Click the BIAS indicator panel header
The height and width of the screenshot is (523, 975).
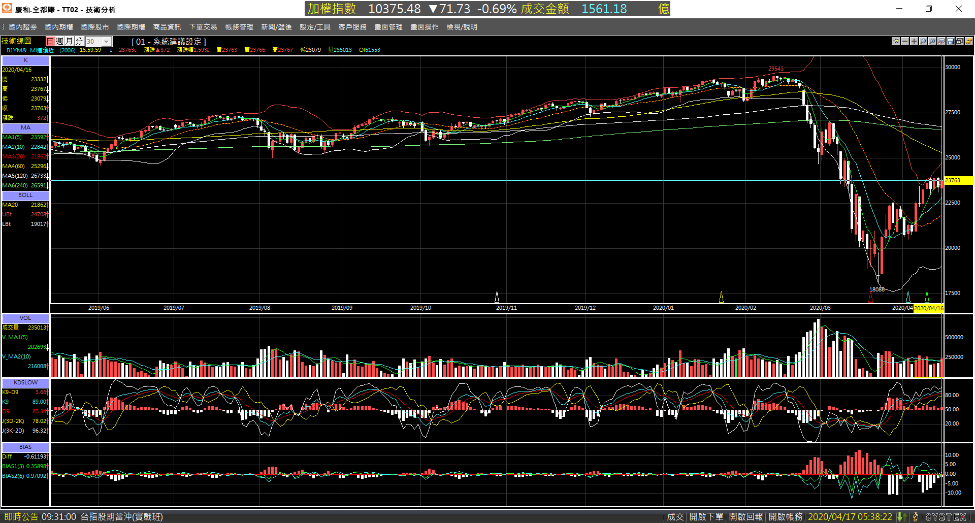(x=25, y=447)
